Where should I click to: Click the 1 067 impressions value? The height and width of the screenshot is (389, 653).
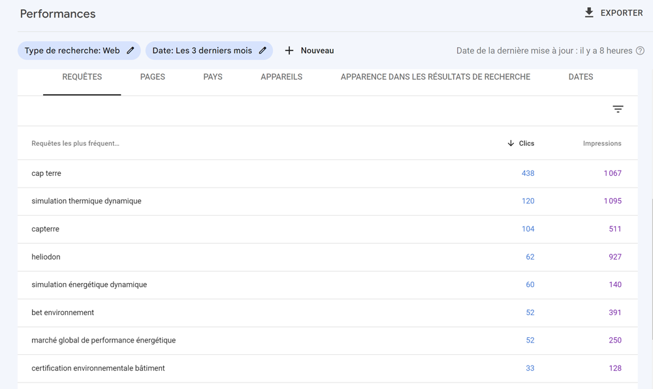click(613, 173)
